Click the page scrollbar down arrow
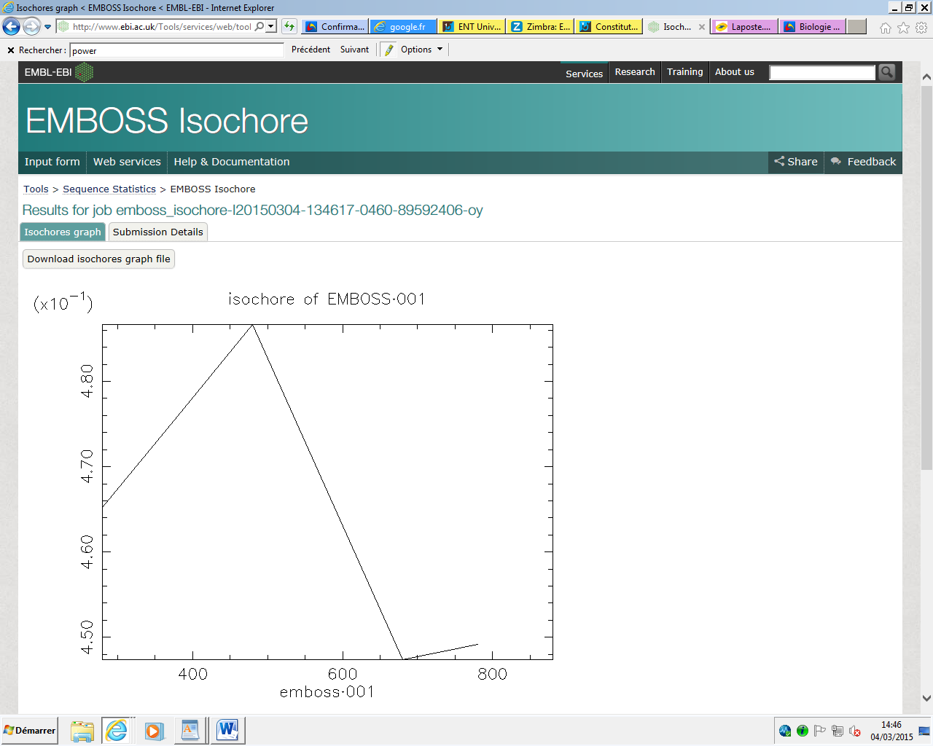The image size is (933, 746). (x=926, y=698)
